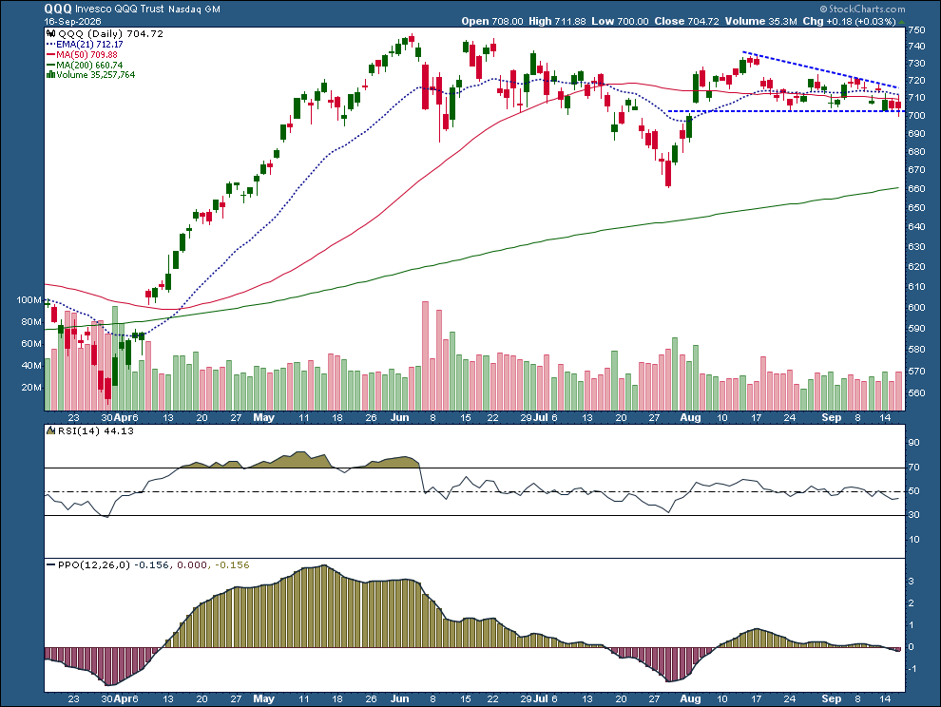Click the 560 price axis label
Screen dimensions: 941x707
[x=916, y=393]
